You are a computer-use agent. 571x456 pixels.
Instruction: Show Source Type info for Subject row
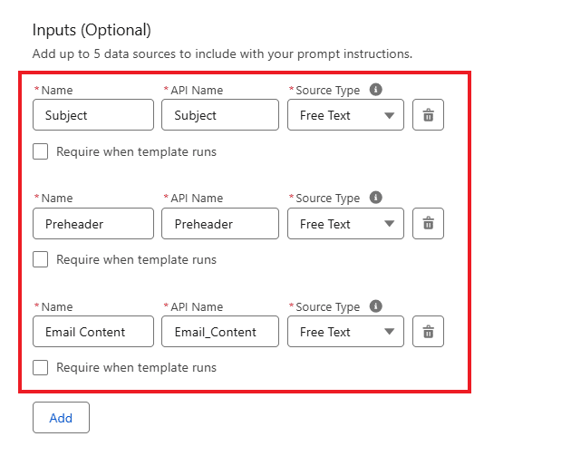(376, 89)
